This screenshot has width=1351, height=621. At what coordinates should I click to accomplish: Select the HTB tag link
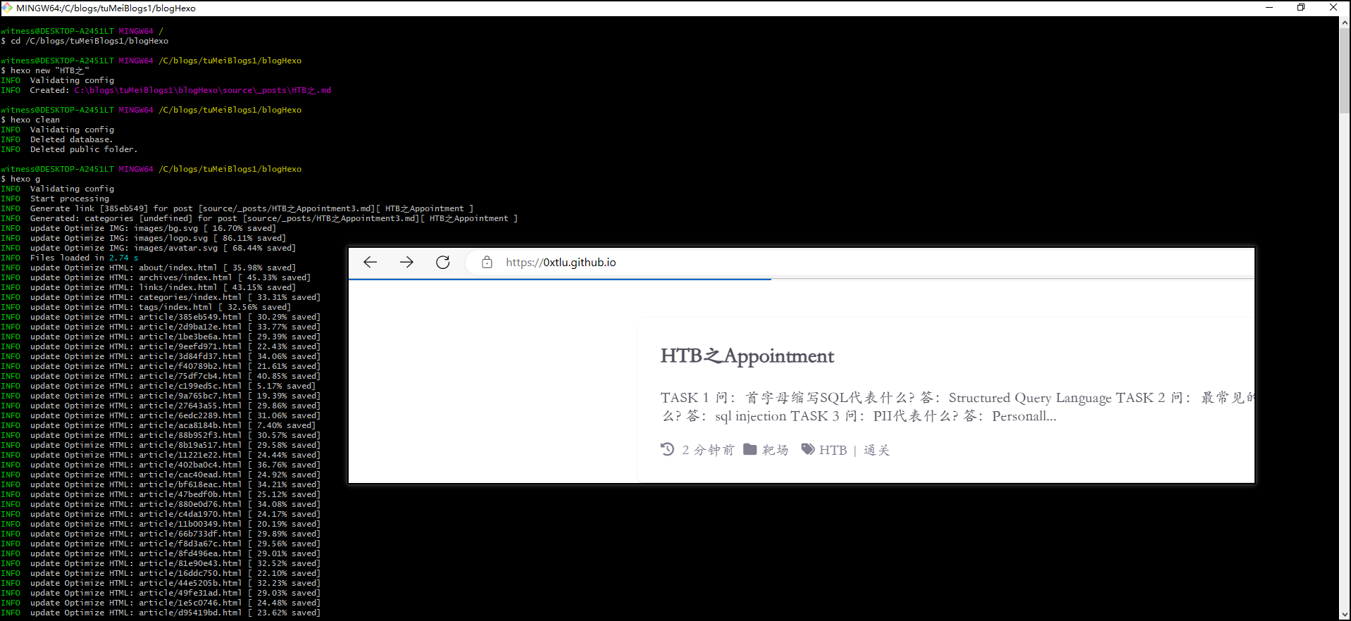coord(833,450)
